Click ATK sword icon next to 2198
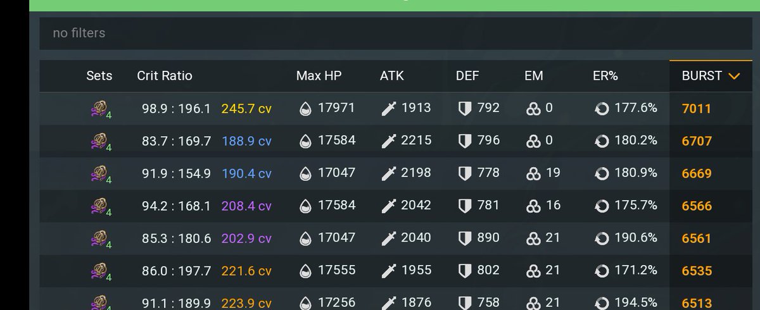Image resolution: width=760 pixels, height=310 pixels. (x=388, y=173)
